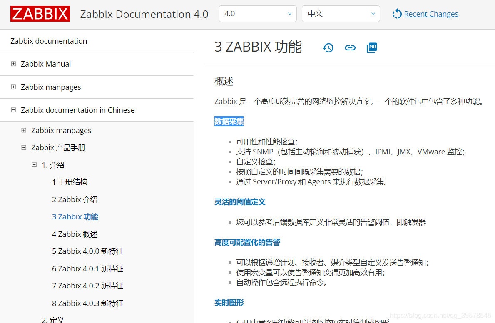This screenshot has width=495, height=323.
Task: Collapse the 1. 介绍 section
Action: point(34,165)
